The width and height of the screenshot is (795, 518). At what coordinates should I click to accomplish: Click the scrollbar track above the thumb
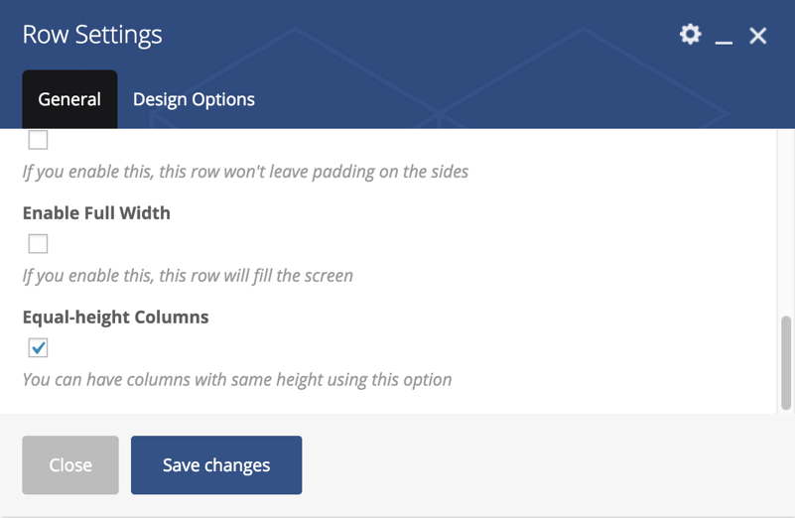[786, 223]
